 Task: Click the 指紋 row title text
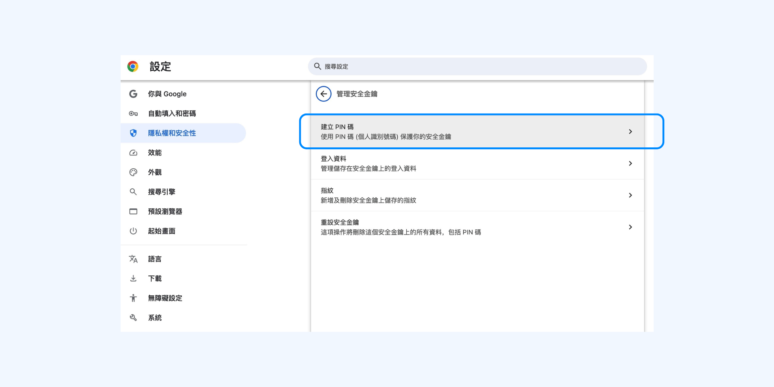[327, 191]
